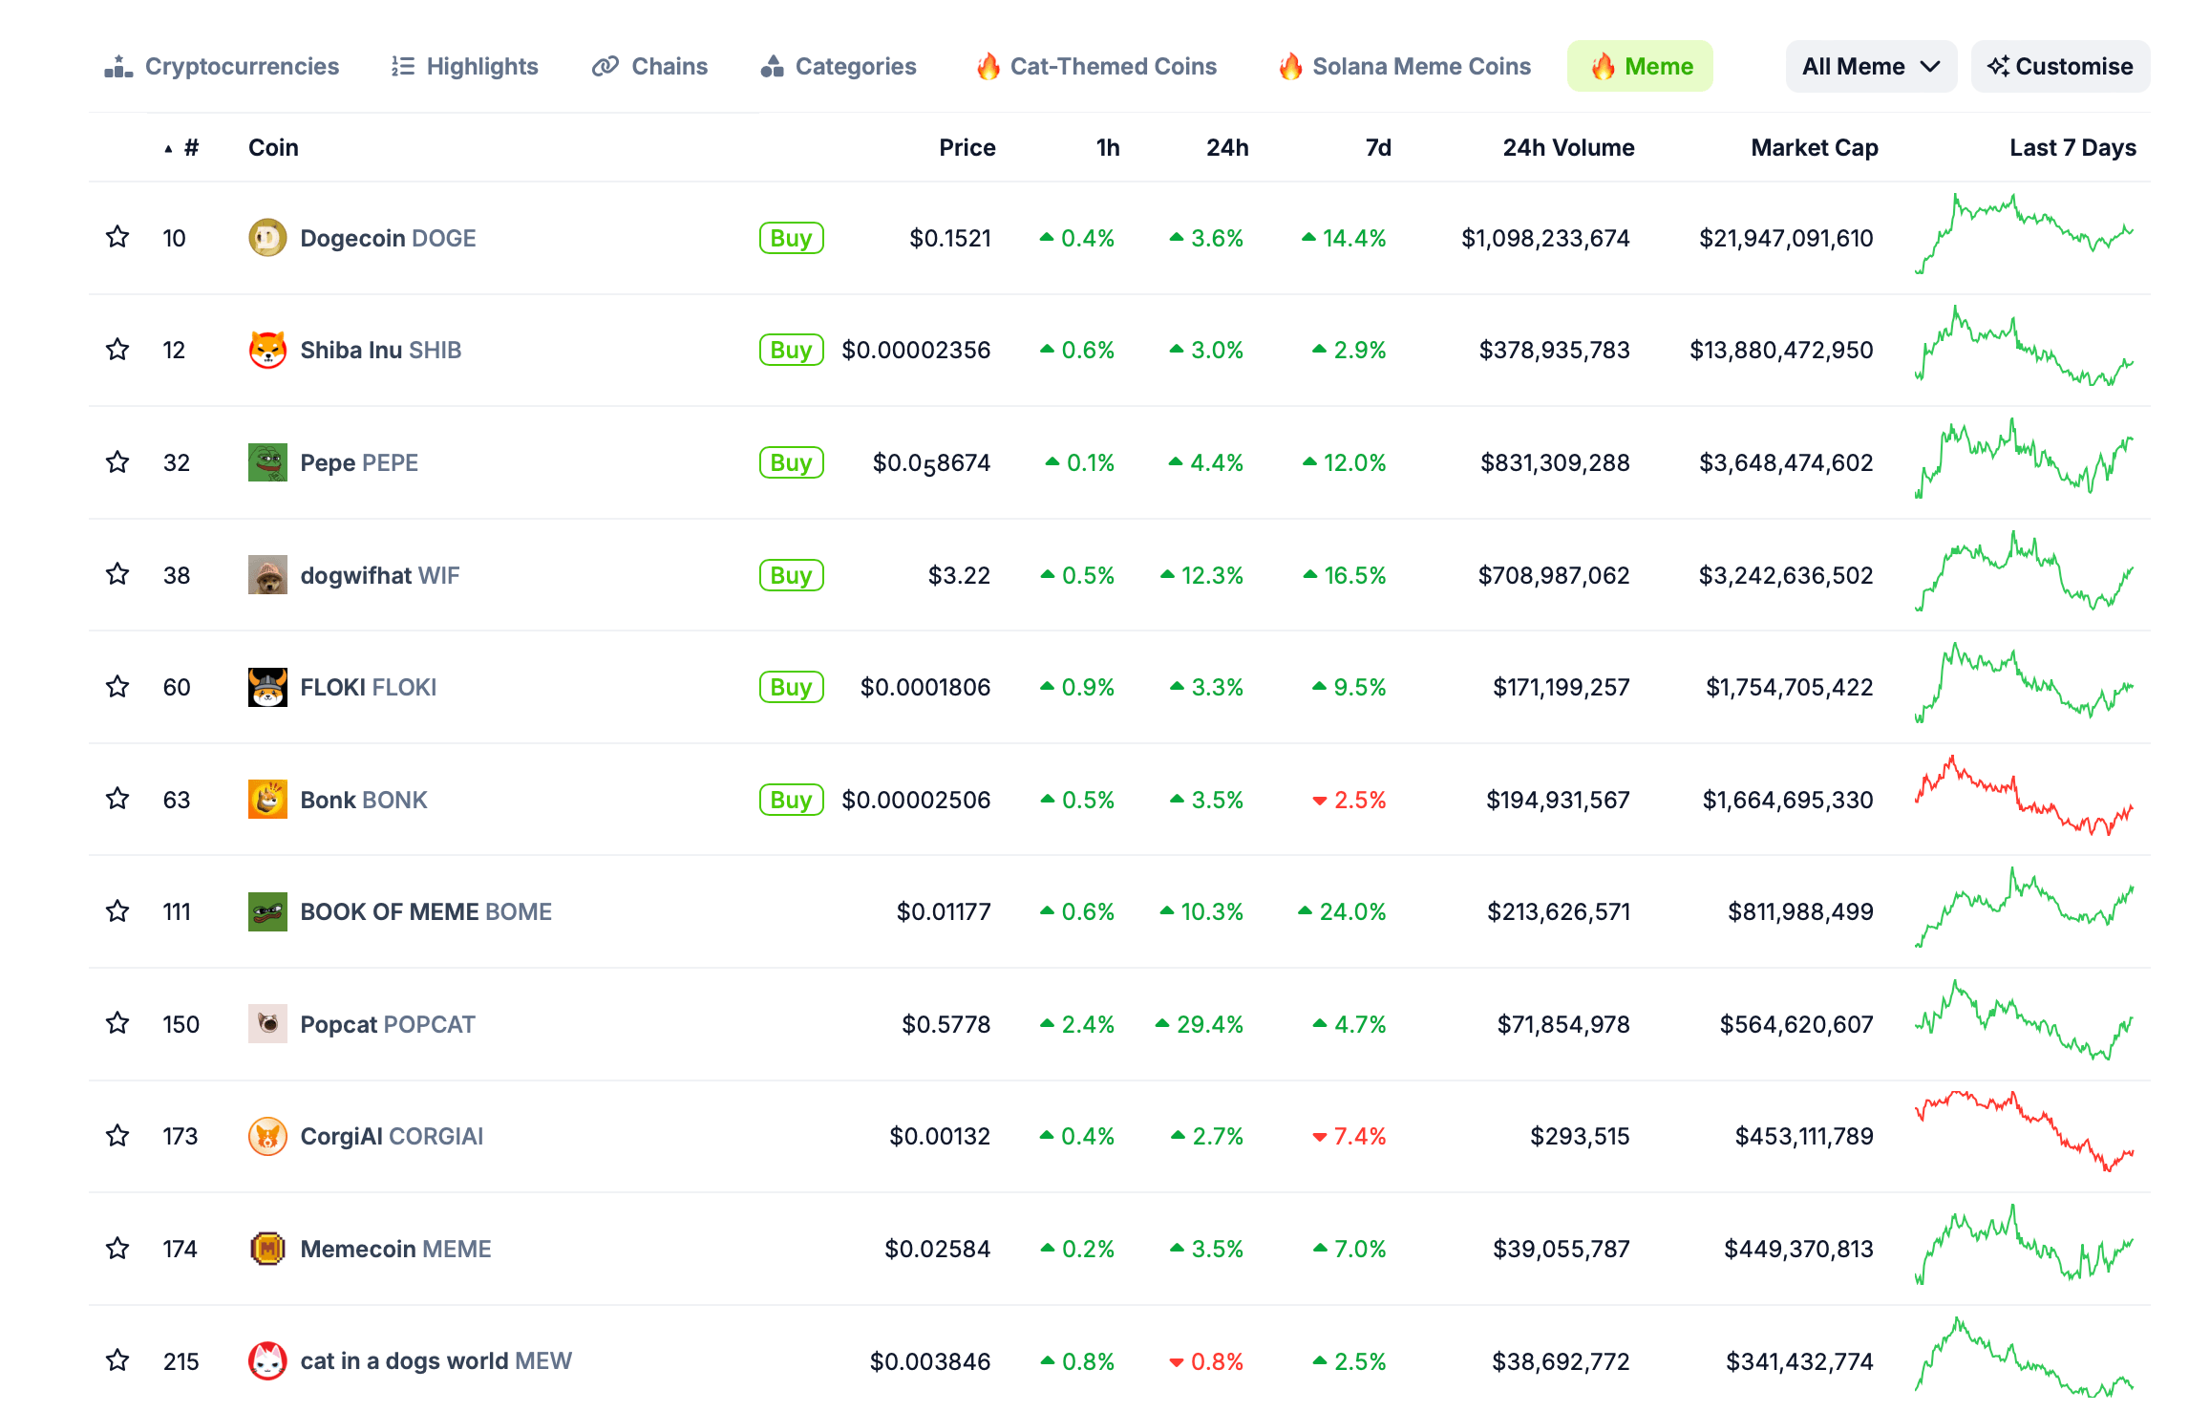Favorite Memecoin MEME with the star

coord(117,1249)
